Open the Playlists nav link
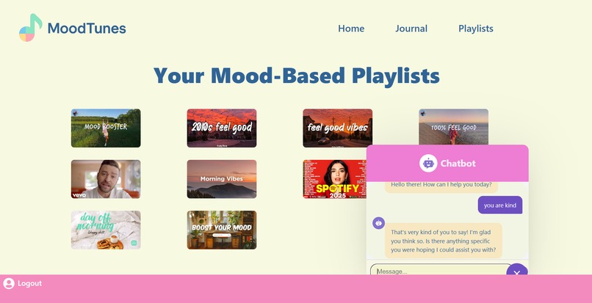This screenshot has width=592, height=303. click(476, 29)
